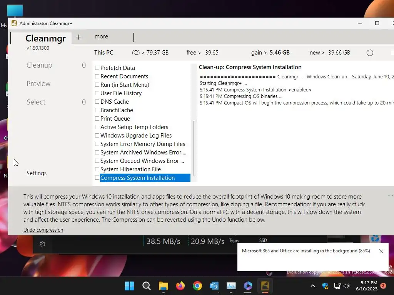Check Active Setup Temp Folders
394x295 pixels.
click(x=97, y=127)
